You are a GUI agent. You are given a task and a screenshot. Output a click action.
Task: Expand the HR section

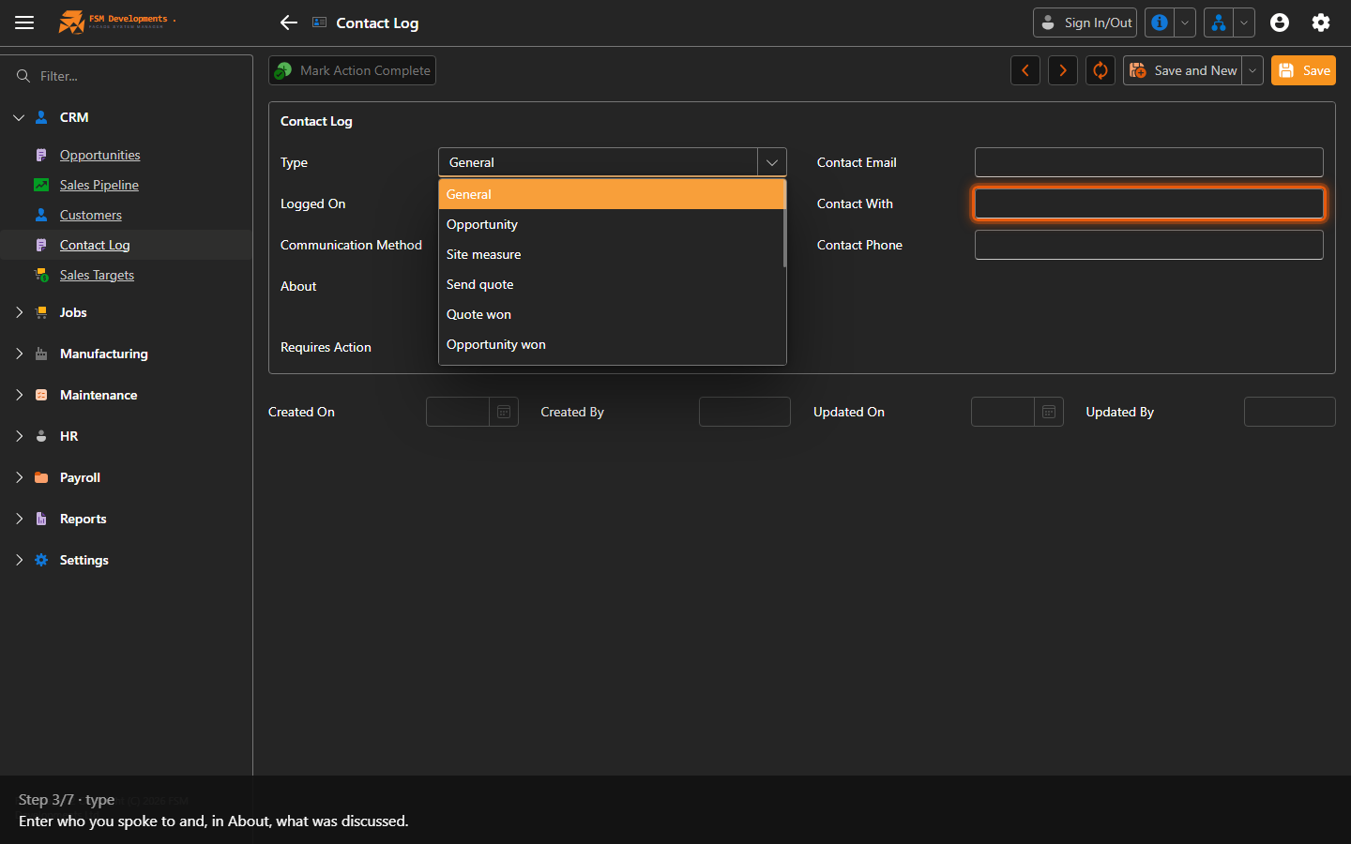pyautogui.click(x=19, y=436)
